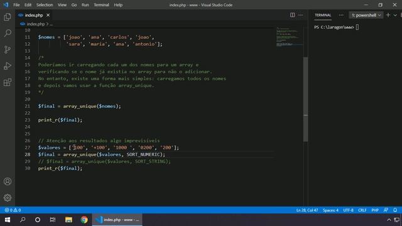Screen dimensions: 402x226
Task: Open the Go menu
Action: (74, 5)
